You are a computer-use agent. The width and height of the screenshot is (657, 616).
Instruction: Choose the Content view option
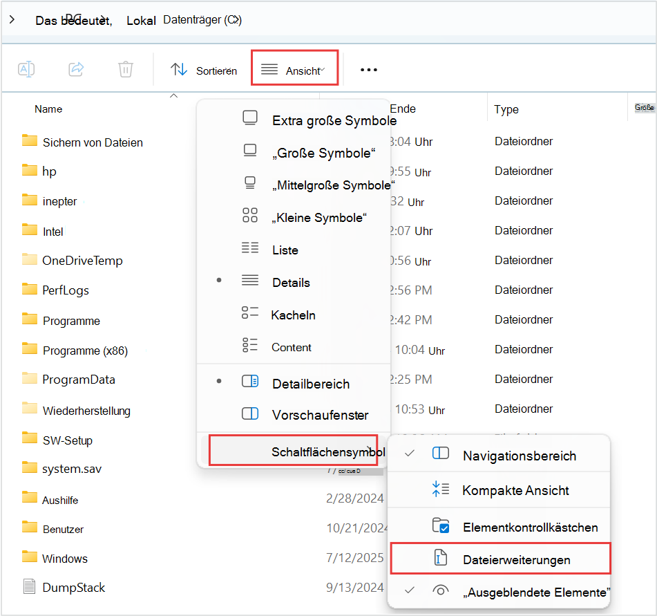point(294,347)
